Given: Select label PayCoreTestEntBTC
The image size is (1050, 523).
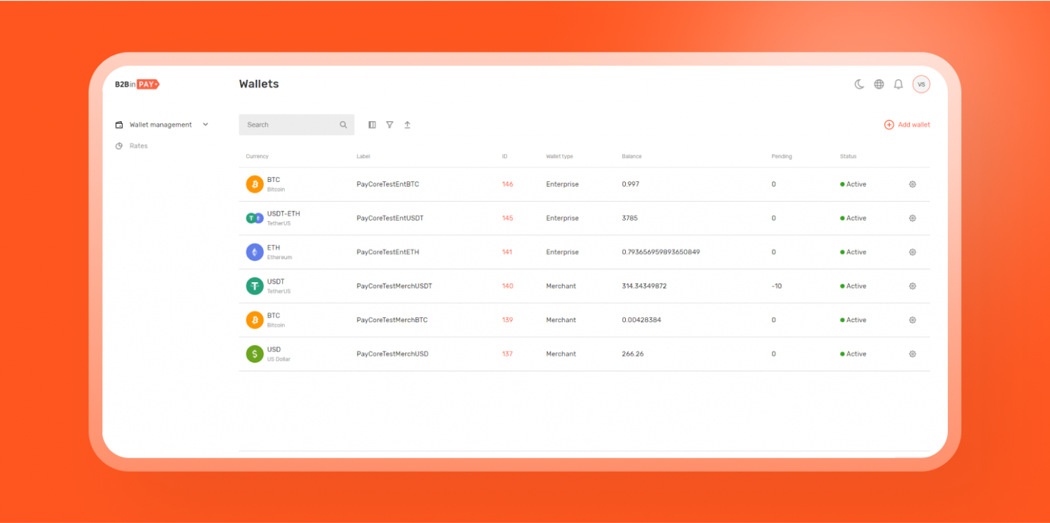Looking at the screenshot, I should (x=388, y=184).
